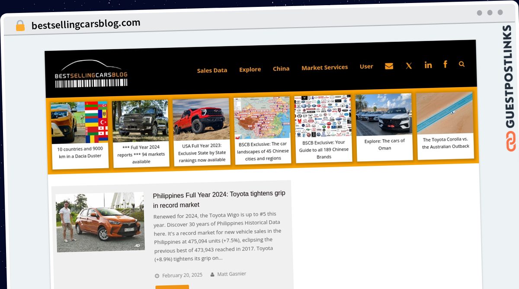519x289 pixels.
Task: Click the GUESTPOSTLINKS link icon
Action: coord(511,142)
